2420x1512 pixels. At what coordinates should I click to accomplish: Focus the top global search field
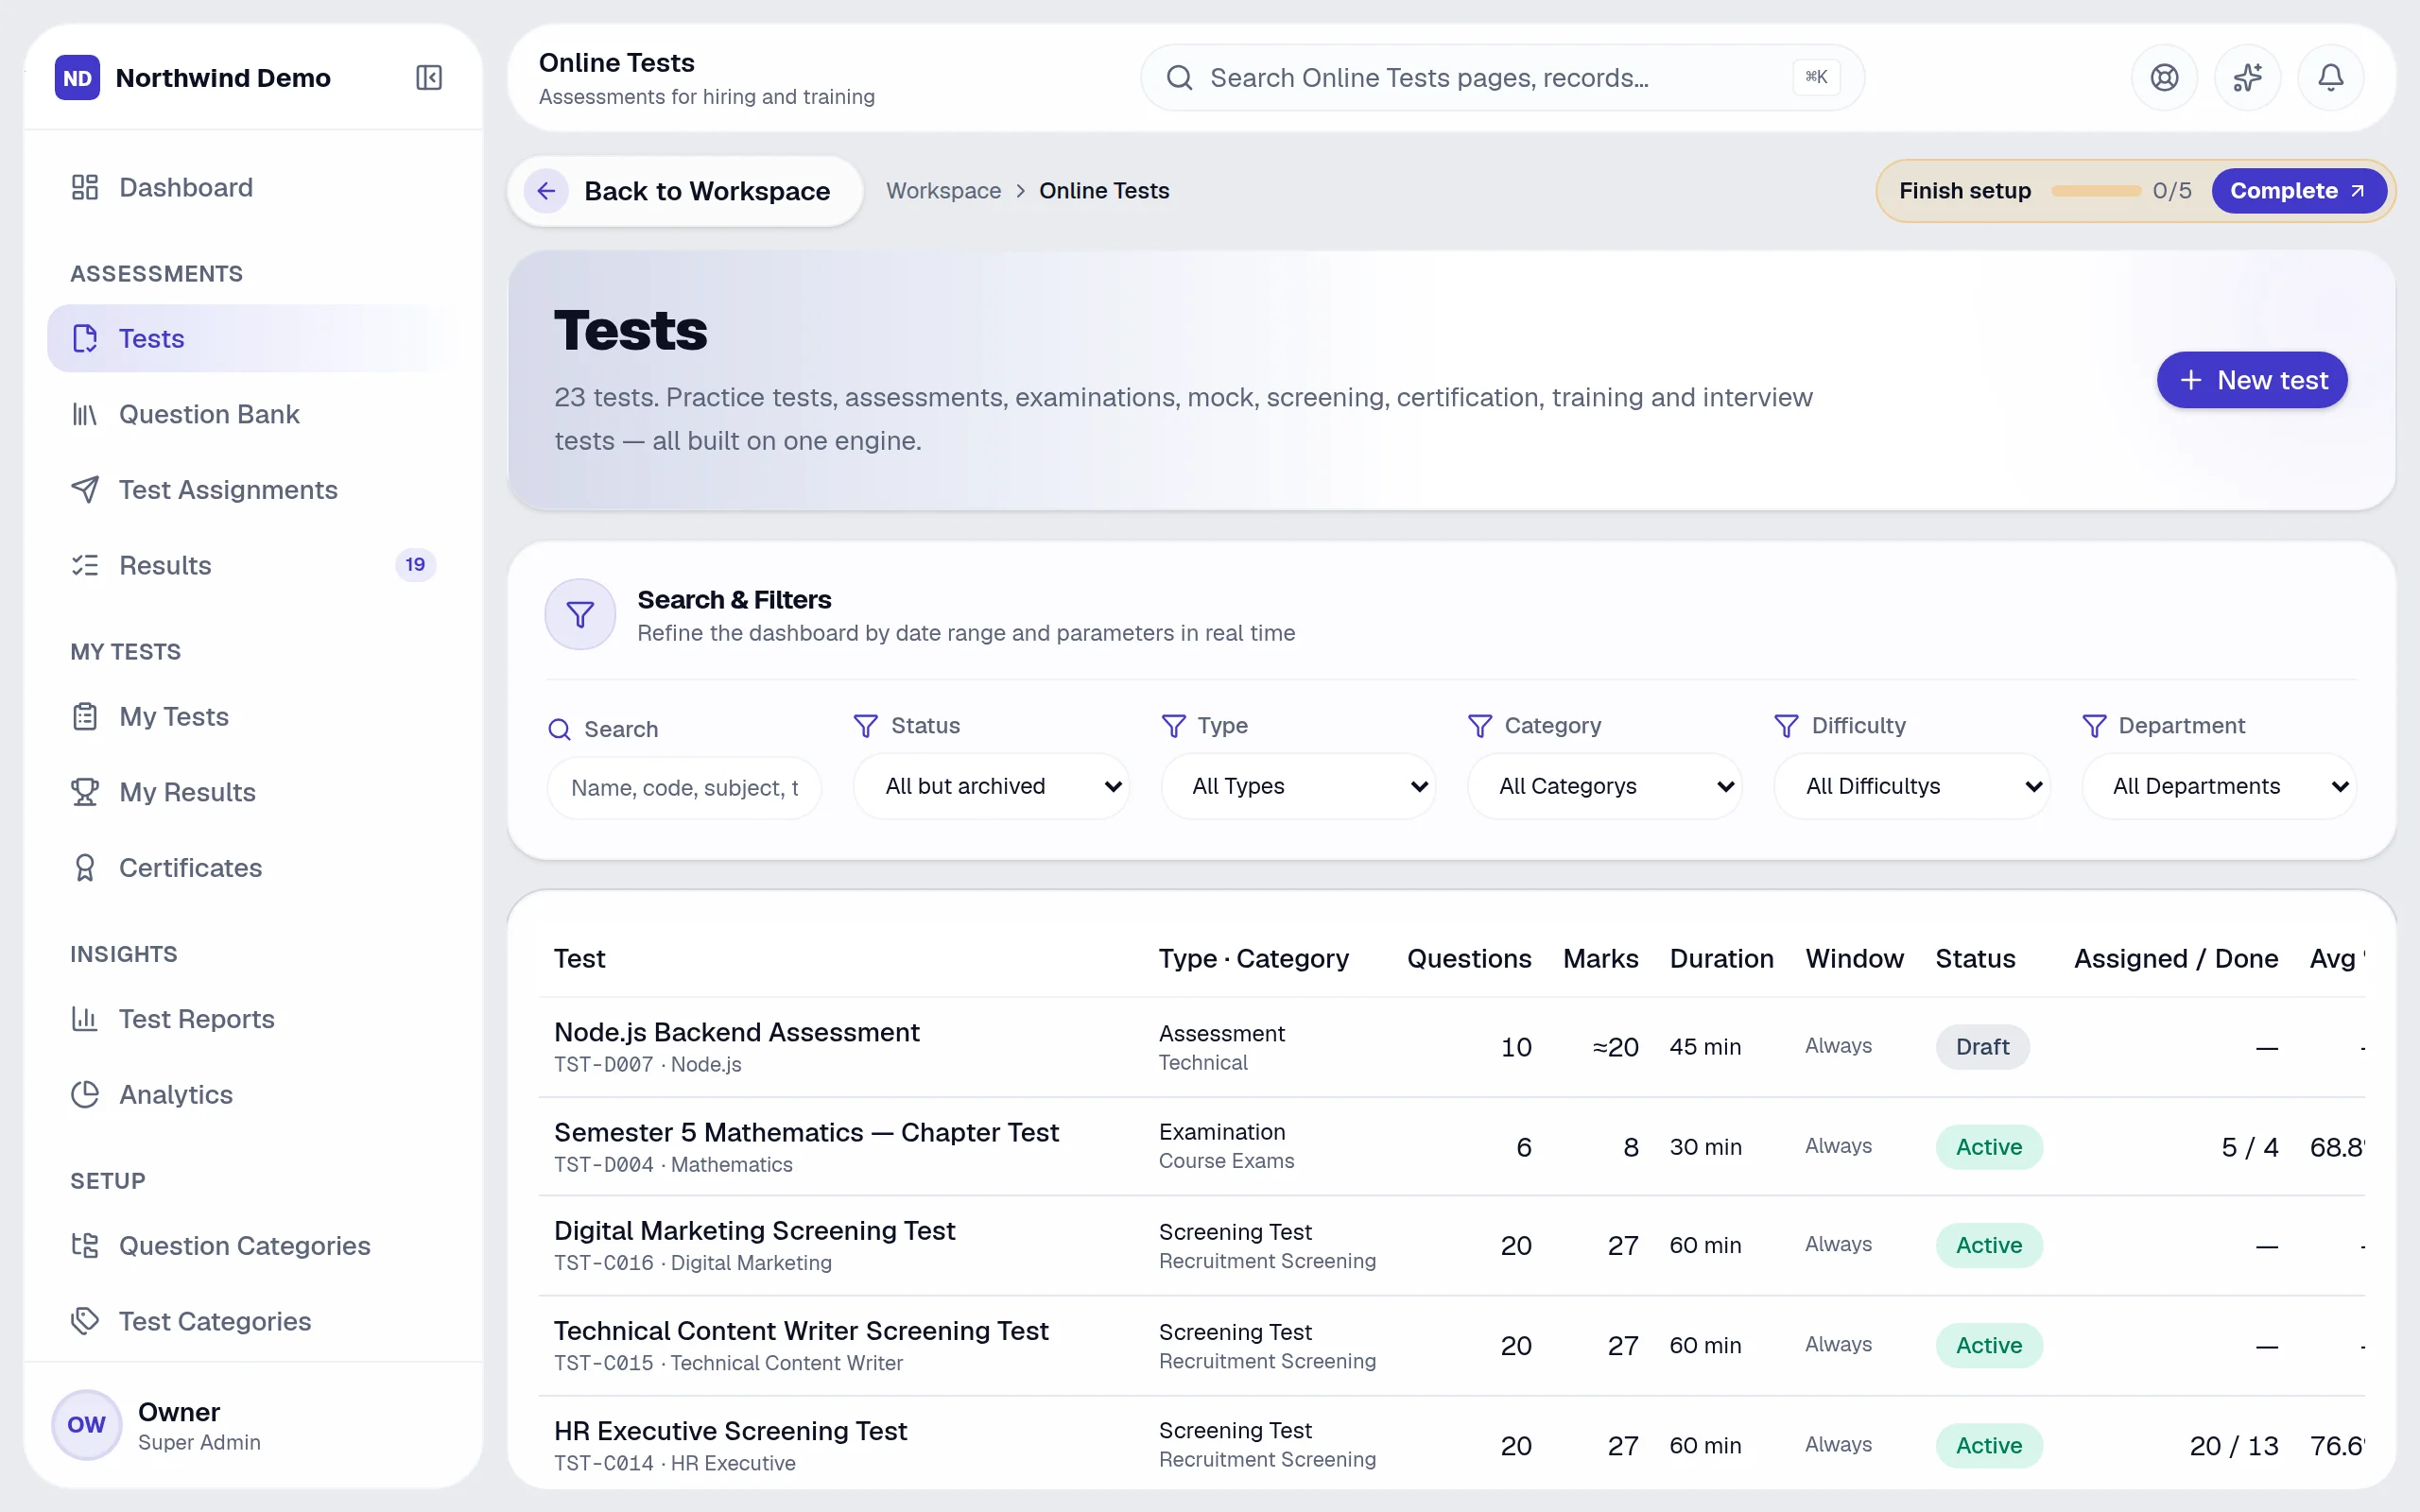point(1502,78)
